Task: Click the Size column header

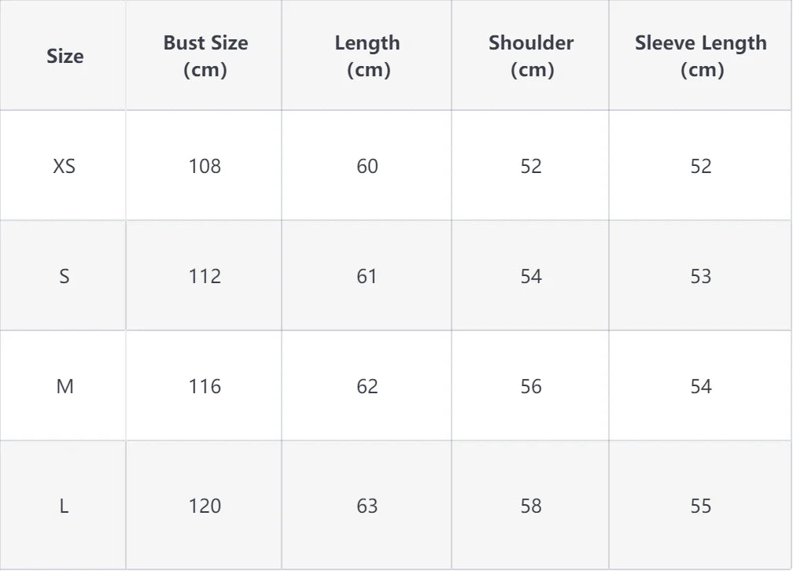Action: pos(65,56)
